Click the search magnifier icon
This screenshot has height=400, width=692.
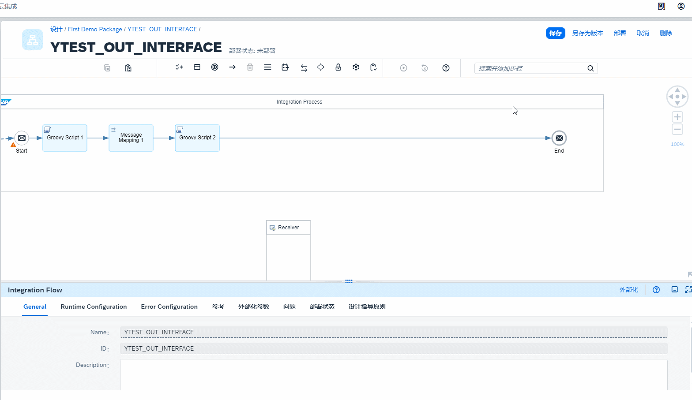(590, 68)
